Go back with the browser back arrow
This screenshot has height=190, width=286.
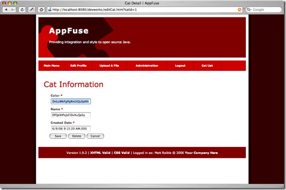coord(6,9)
